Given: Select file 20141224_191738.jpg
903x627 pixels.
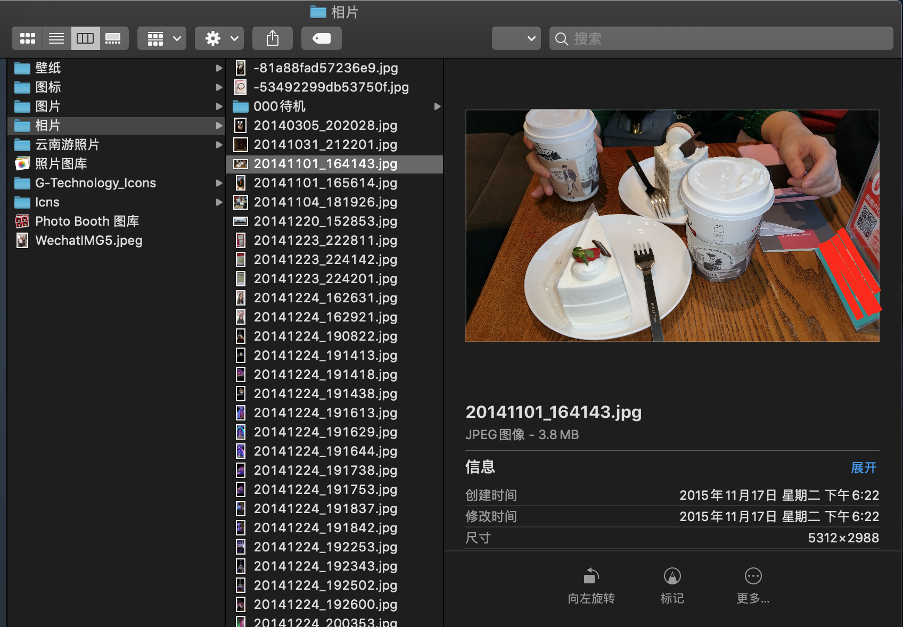Looking at the screenshot, I should pos(334,471).
